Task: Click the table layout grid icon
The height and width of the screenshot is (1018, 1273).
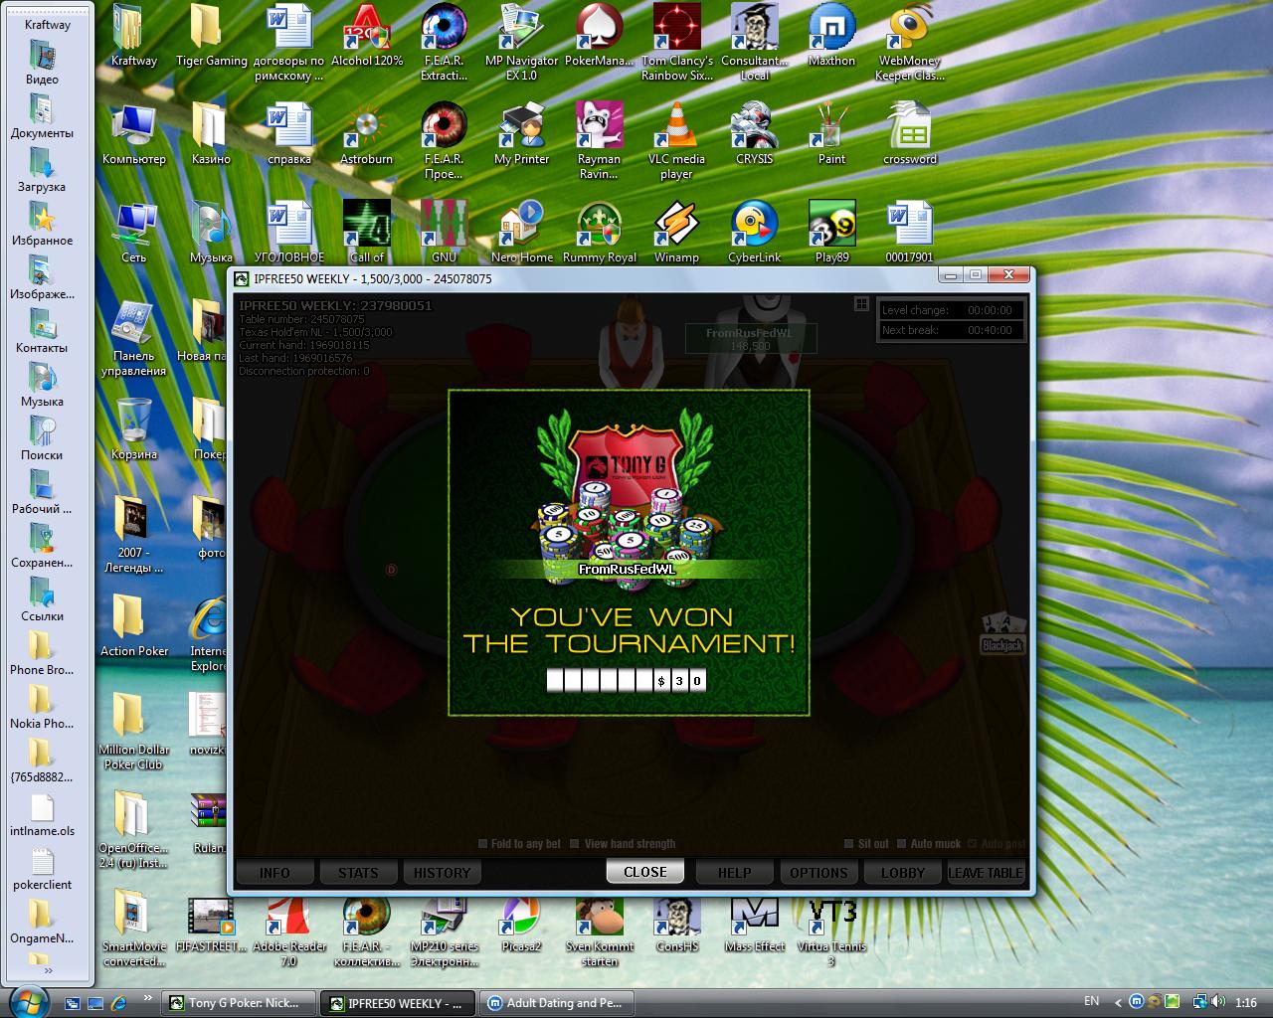Action: click(861, 304)
